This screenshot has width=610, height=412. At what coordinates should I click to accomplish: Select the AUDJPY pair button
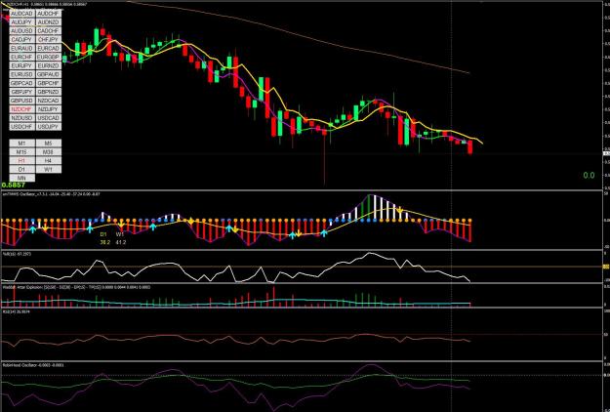[21, 22]
